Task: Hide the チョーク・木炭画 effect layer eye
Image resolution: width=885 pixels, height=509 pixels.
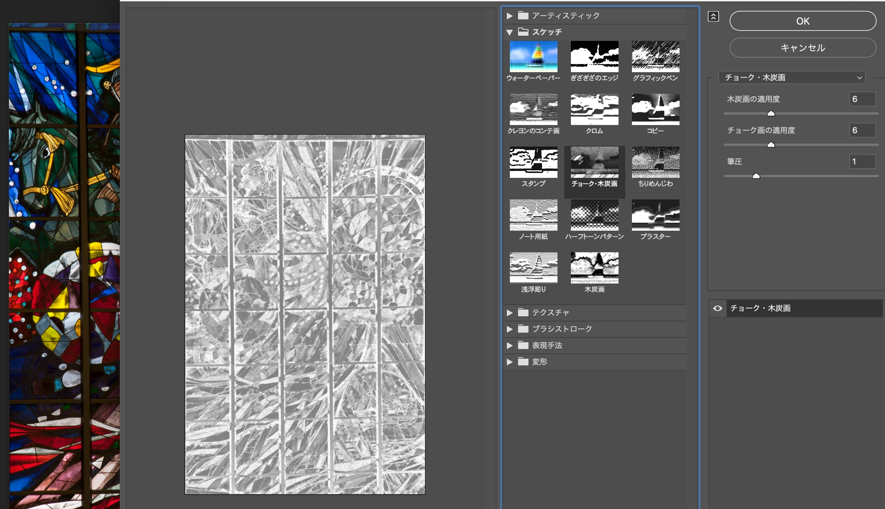Action: (718, 308)
